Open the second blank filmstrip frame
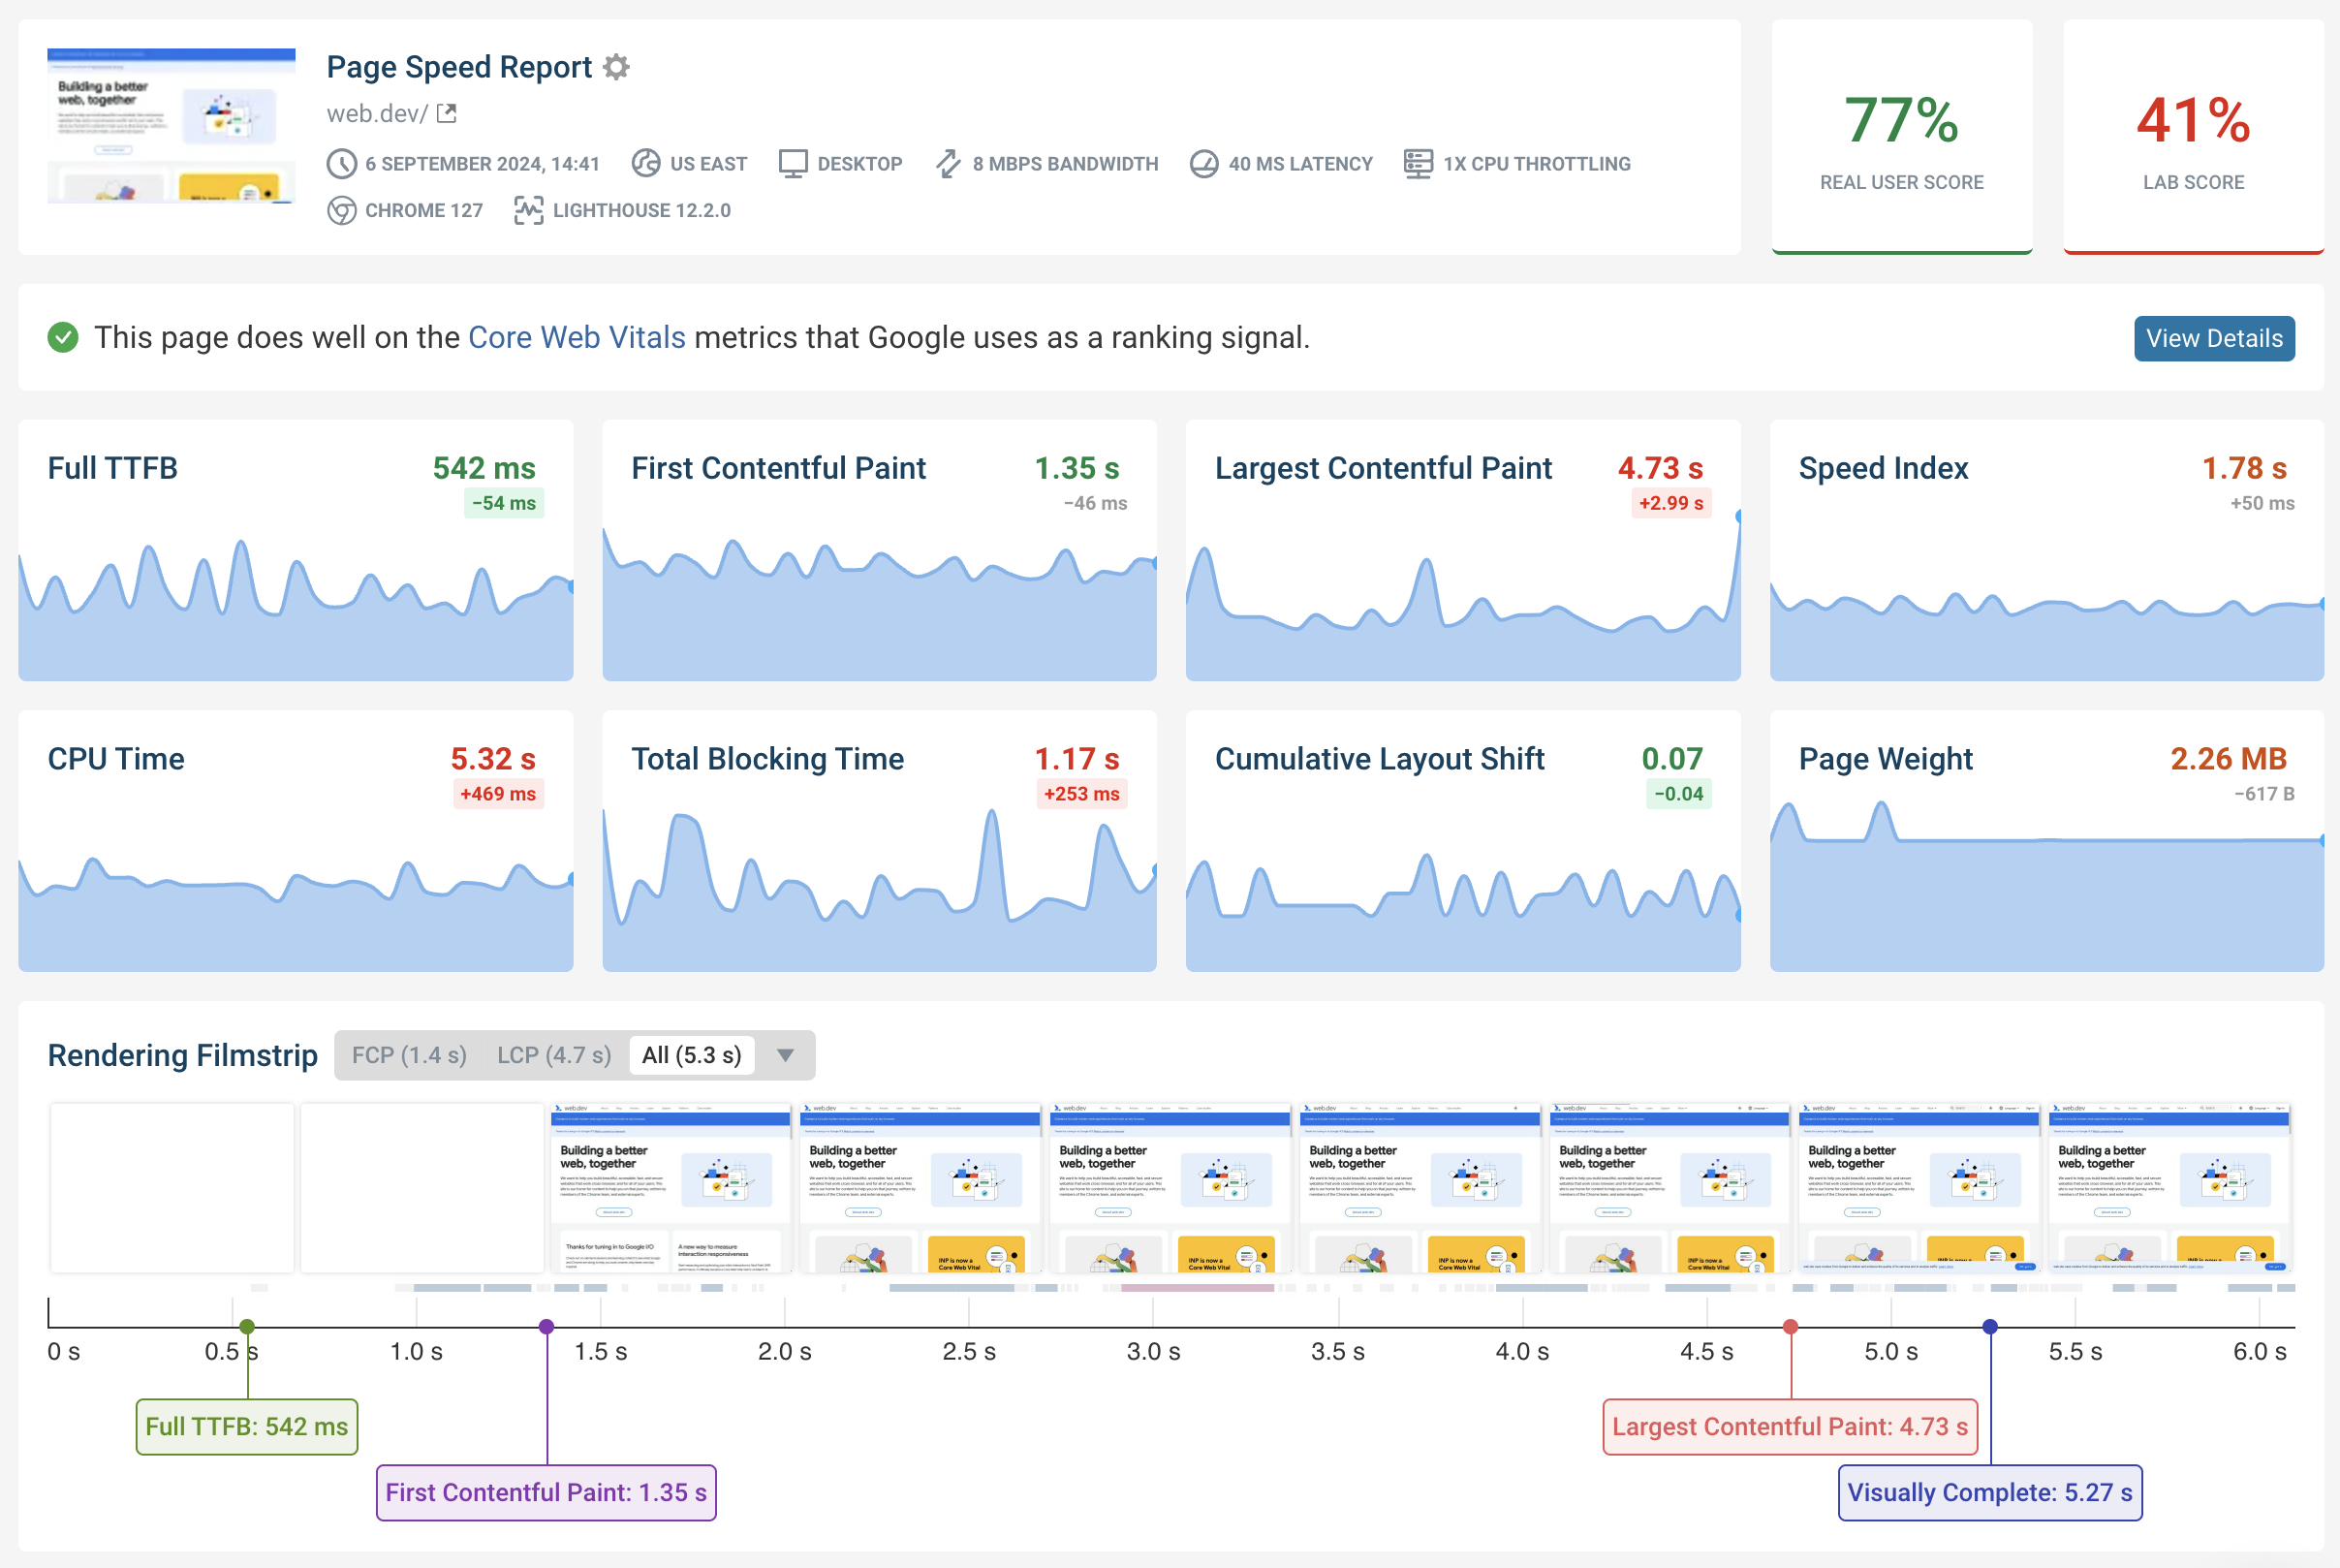Viewport: 2340px width, 1568px height. (421, 1188)
